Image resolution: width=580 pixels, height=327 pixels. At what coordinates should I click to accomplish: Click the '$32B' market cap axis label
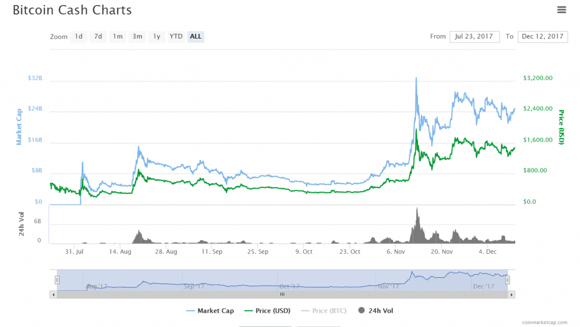tap(35, 78)
